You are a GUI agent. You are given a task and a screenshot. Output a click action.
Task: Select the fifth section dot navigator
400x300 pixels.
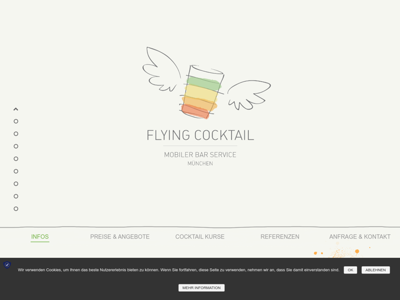[16, 171]
